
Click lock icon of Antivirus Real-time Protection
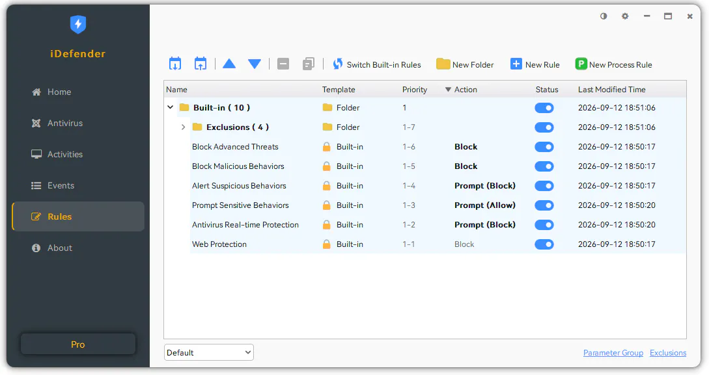[326, 224]
